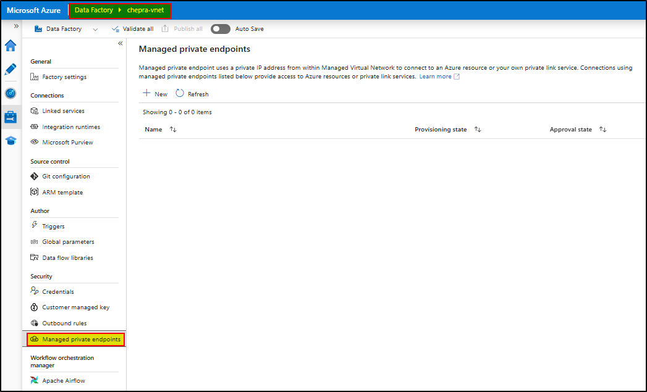Image resolution: width=647 pixels, height=392 pixels.
Task: Click the Data Factory breadcrumb
Action: (x=94, y=10)
